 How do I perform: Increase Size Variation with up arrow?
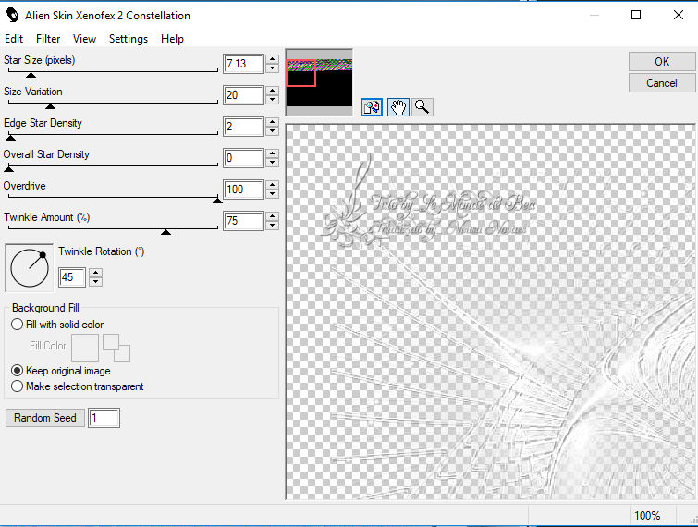pyautogui.click(x=273, y=91)
